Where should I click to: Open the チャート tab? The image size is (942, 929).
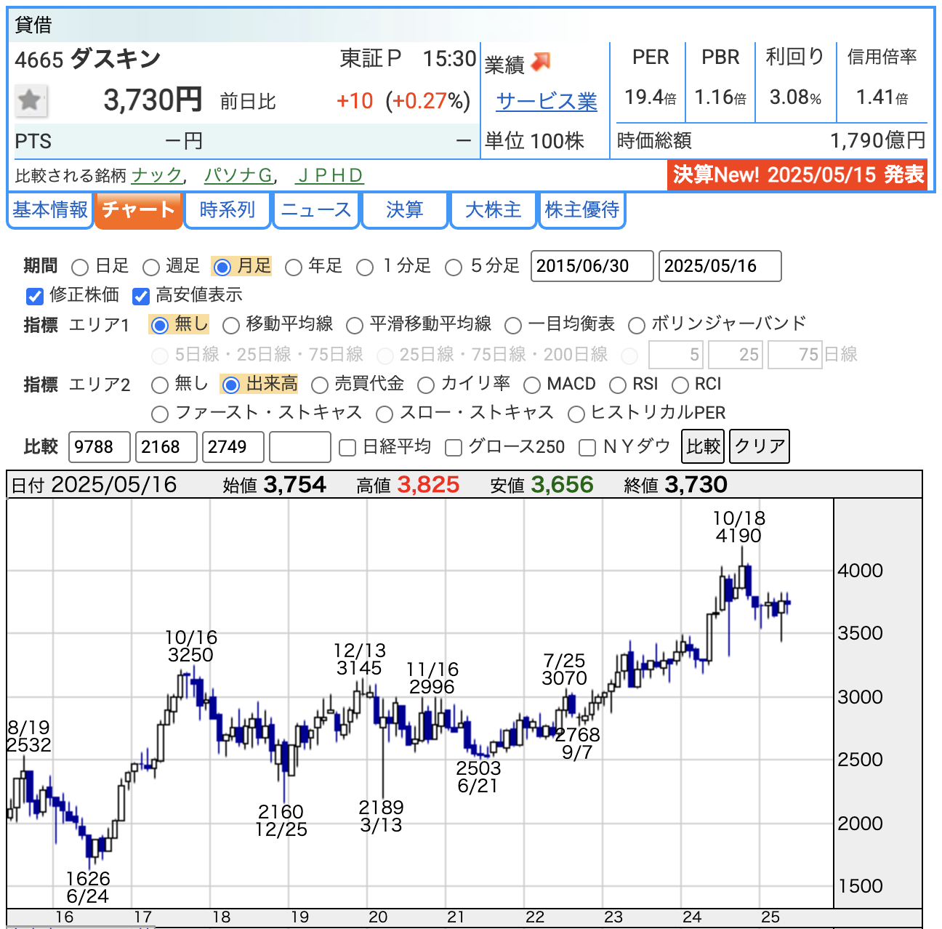(139, 210)
